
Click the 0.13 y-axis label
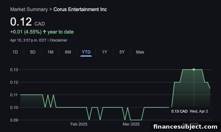click(14, 70)
